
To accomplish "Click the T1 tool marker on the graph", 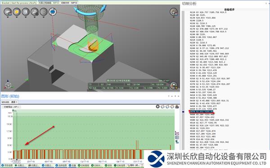I will click(x=14, y=111).
